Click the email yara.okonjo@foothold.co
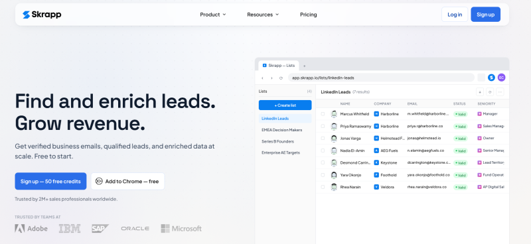 pos(428,175)
